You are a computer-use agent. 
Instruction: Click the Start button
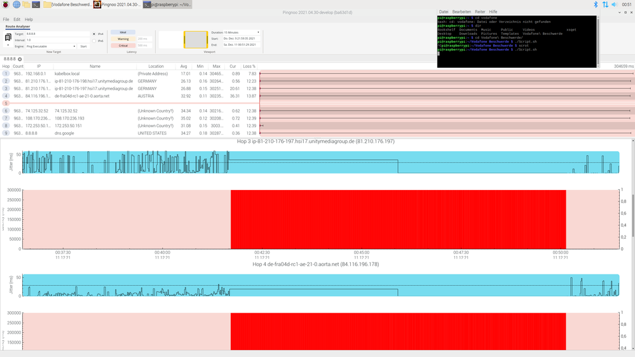point(83,46)
